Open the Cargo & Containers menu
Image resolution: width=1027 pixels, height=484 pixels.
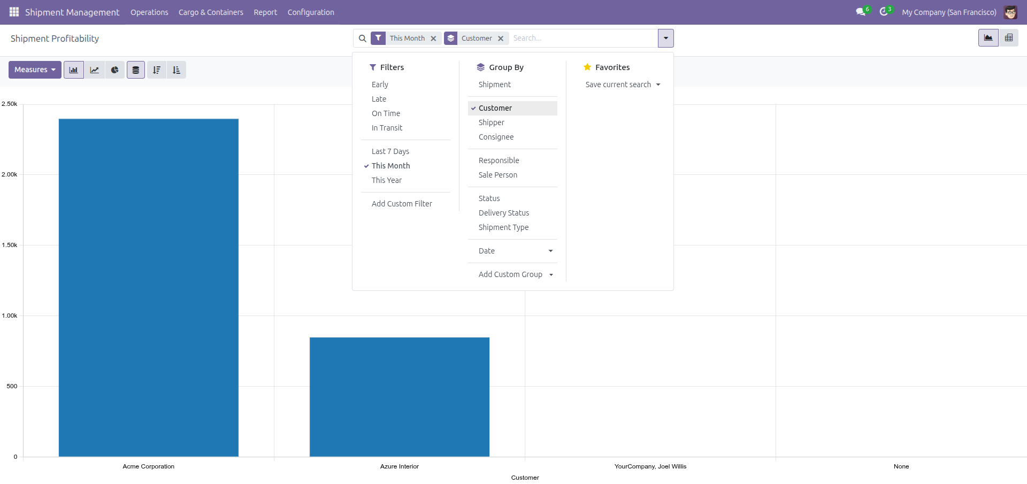coord(211,12)
